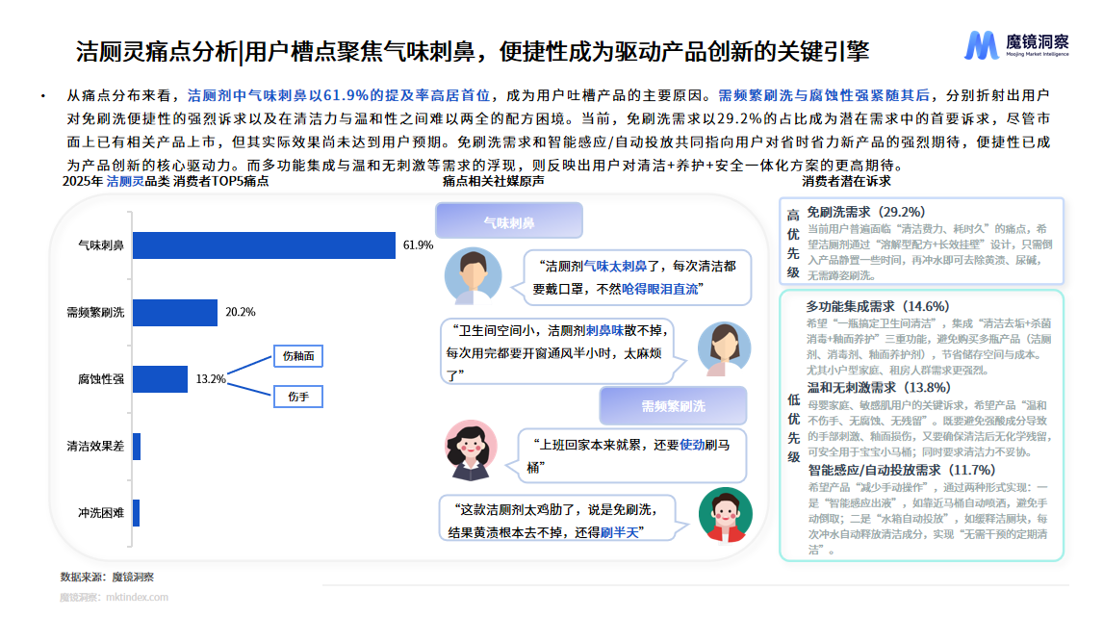Click the quote bubble starting 这款洁厕剂太鸡肋了
Screen dimensions: 1103x617
pos(554,520)
